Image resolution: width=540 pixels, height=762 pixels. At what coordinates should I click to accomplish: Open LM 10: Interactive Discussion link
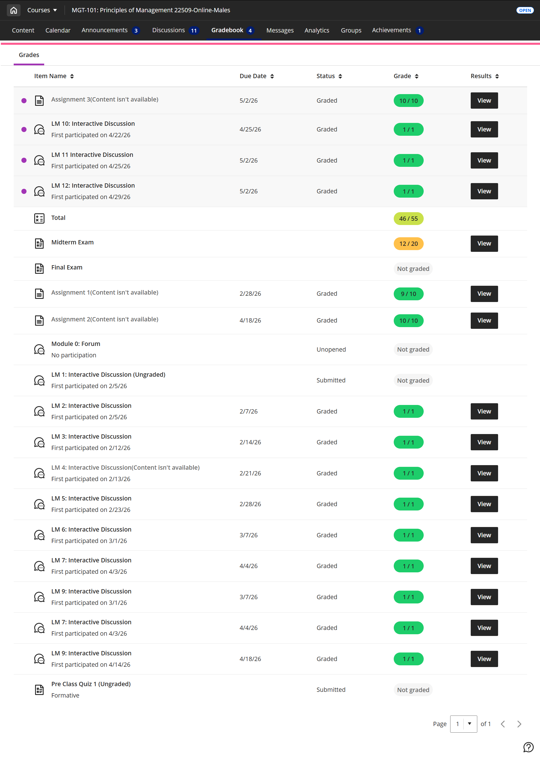tap(93, 123)
